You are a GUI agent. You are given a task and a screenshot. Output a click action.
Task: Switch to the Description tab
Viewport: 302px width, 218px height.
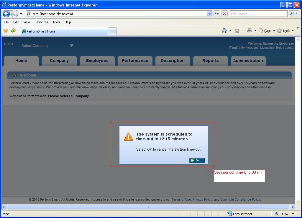(x=173, y=61)
